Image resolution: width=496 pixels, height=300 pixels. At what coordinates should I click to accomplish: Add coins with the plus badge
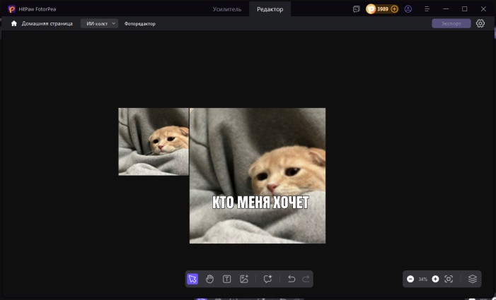(394, 9)
